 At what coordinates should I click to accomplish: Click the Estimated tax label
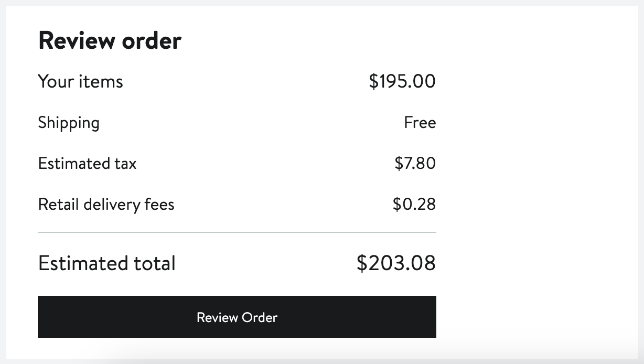87,163
